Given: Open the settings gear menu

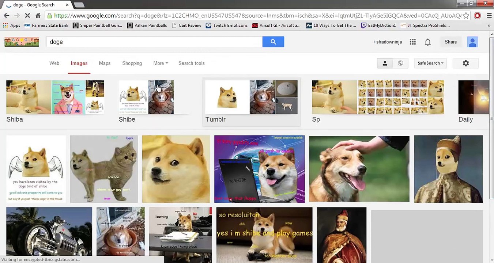Looking at the screenshot, I should (466, 63).
